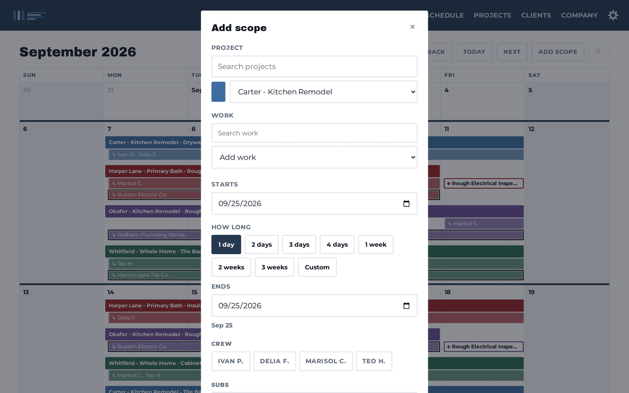Viewport: 629px width, 393px height.
Task: Select the 3 days duration
Action: coord(299,245)
